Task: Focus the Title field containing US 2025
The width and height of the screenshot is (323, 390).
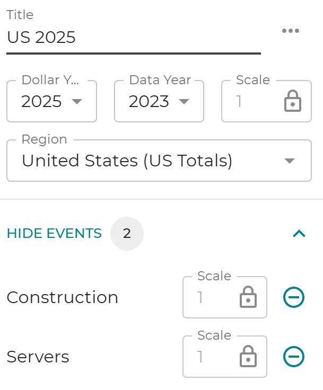Action: pyautogui.click(x=134, y=37)
